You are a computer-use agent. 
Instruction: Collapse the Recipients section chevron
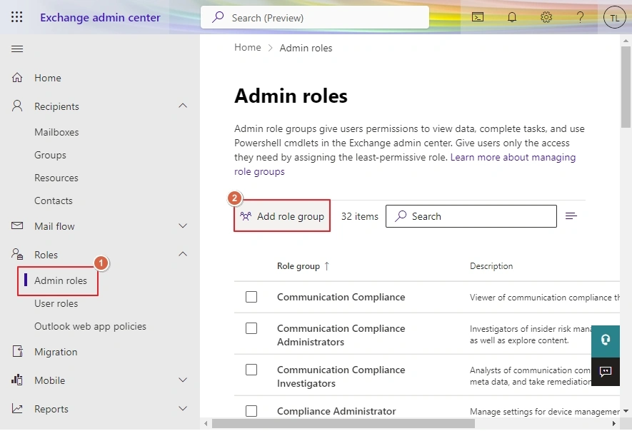(x=183, y=106)
